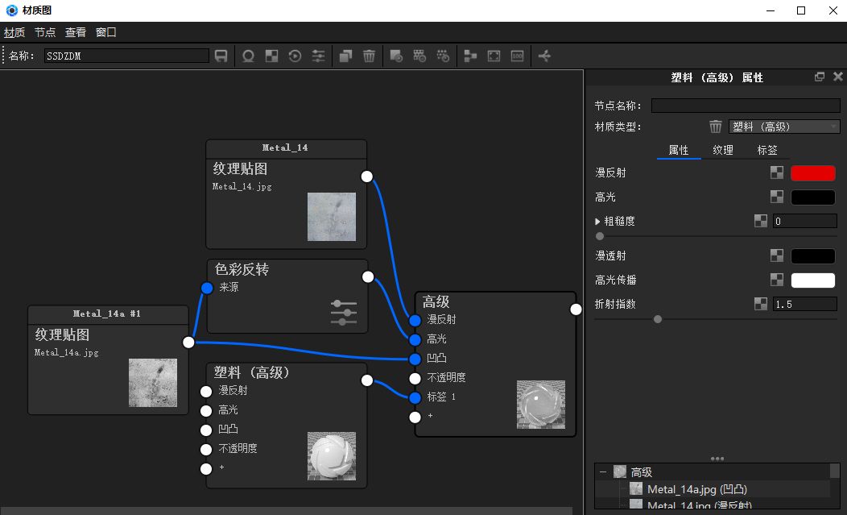Add a material node from toolbar

(x=248, y=56)
